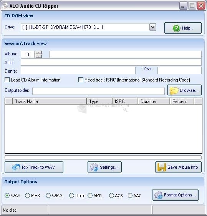Click the Output folder text field
This screenshot has height=216, width=207.
point(98,91)
